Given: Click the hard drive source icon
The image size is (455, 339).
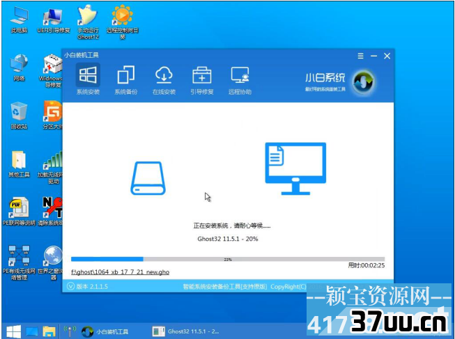Looking at the screenshot, I should (x=148, y=178).
